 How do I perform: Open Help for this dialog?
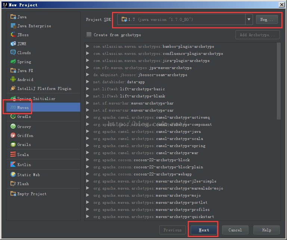tap(266, 230)
